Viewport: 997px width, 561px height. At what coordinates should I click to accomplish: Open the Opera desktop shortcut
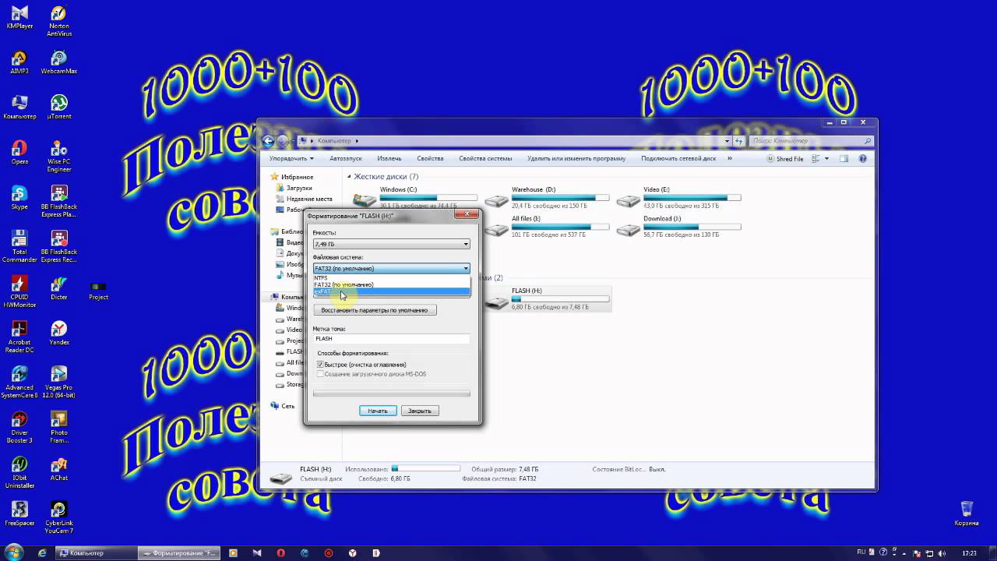[19, 153]
